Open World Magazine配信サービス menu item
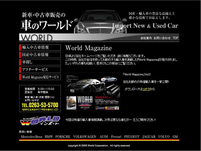Image resolution: width=201 pixels, height=151 pixels. 40,77
